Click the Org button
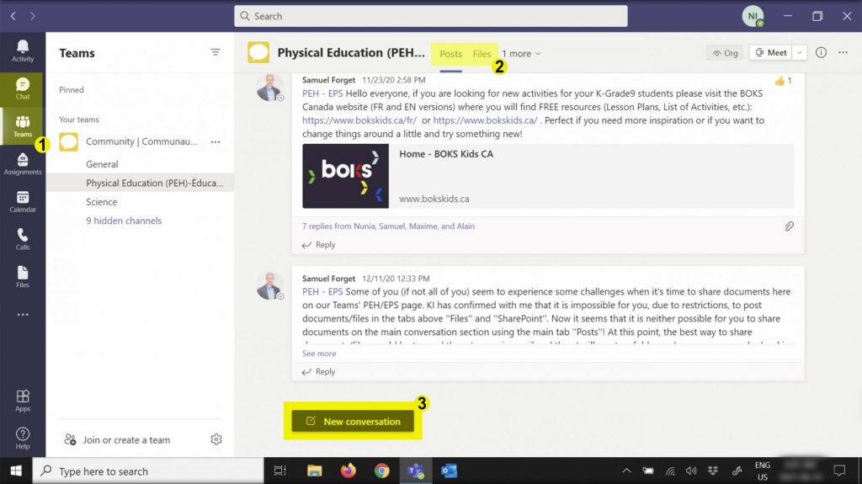Viewport: 862px width, 484px height. (725, 53)
